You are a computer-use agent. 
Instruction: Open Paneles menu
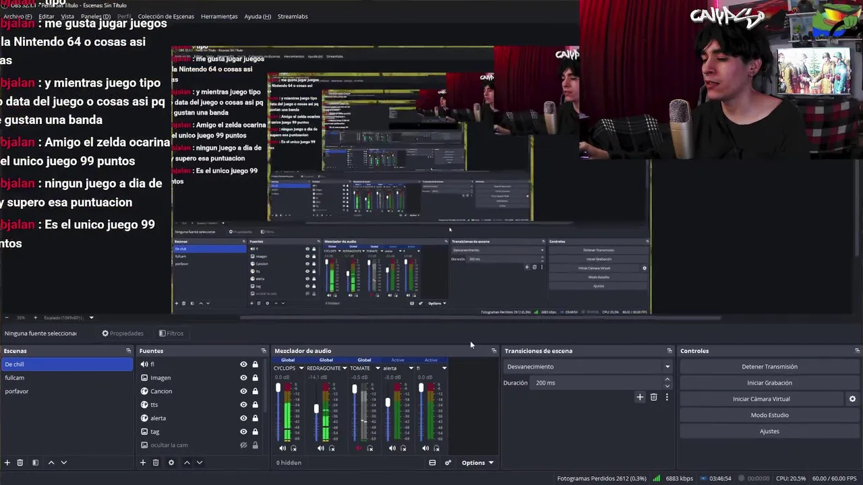coord(96,16)
